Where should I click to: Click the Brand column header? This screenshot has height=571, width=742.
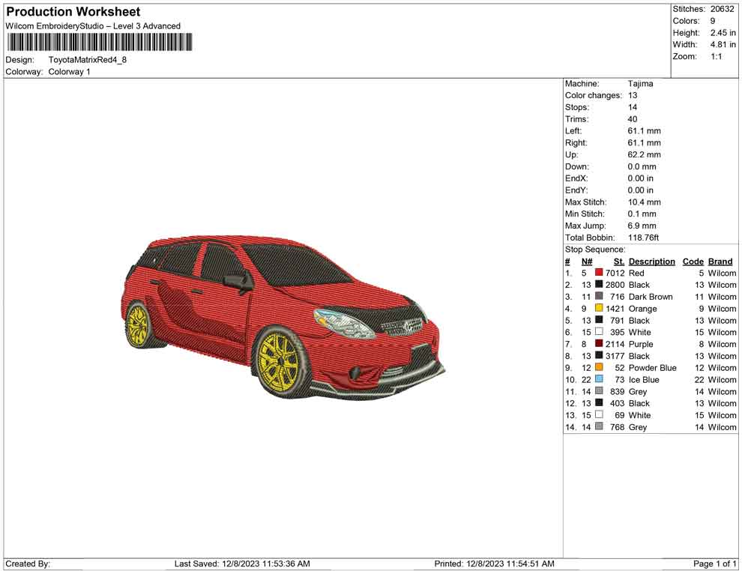pos(720,262)
